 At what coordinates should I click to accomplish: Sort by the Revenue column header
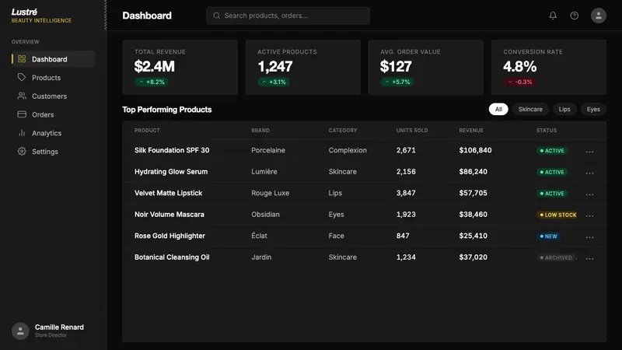(471, 130)
